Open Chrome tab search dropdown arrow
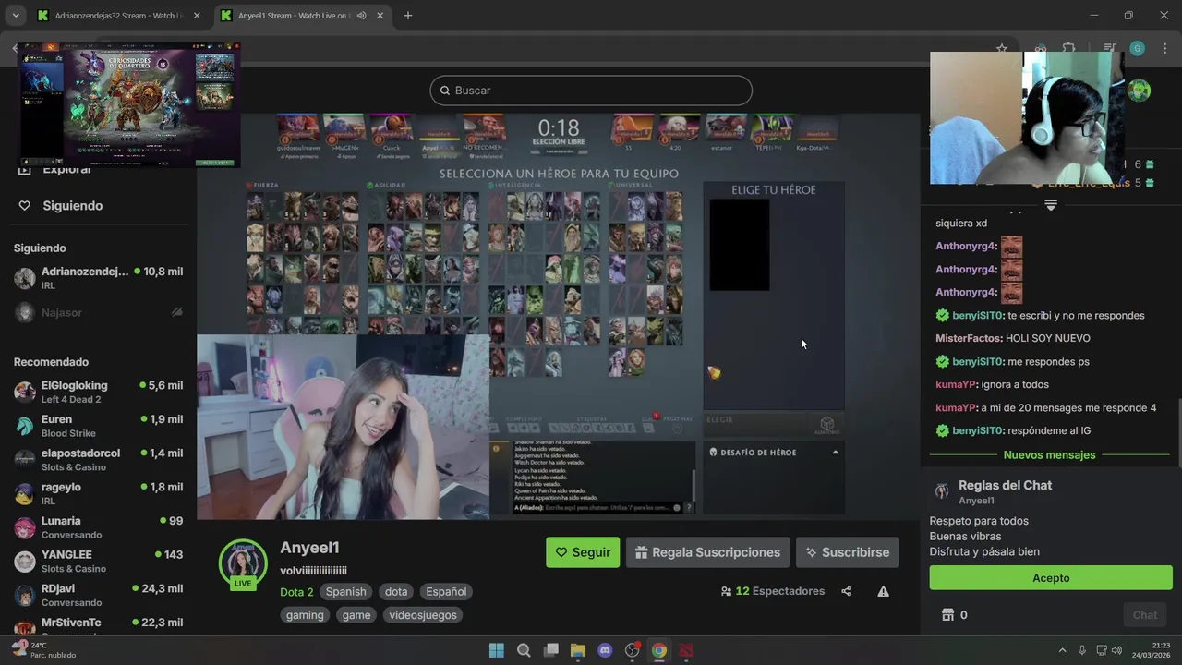Viewport: 1182px width, 665px height. coord(15,16)
